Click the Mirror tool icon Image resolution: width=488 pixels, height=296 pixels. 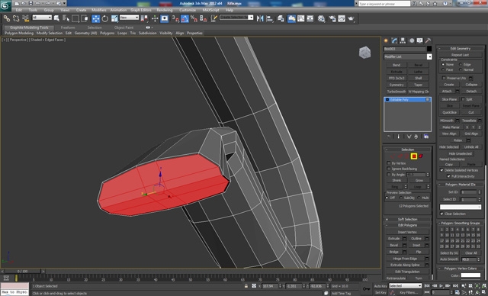point(260,18)
